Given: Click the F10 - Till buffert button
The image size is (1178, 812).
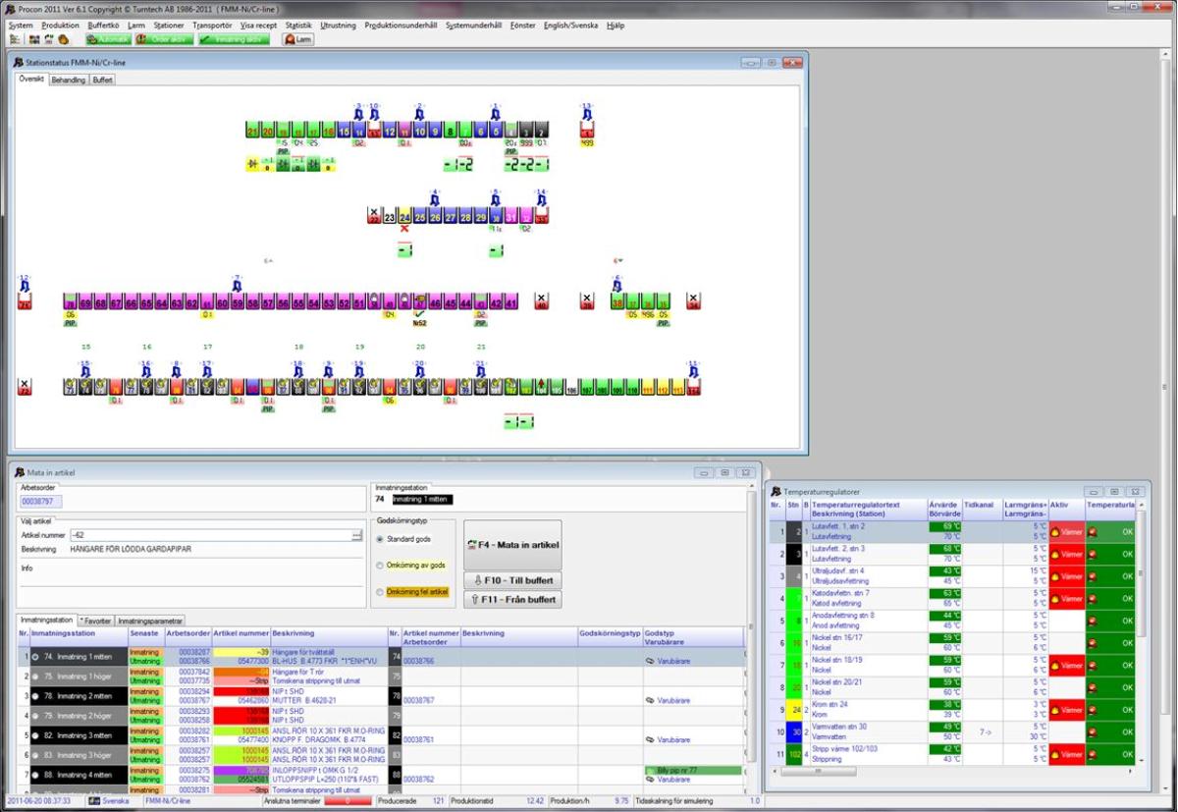Looking at the screenshot, I should point(512,580).
